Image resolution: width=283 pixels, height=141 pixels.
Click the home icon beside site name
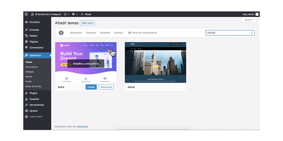pyautogui.click(x=32, y=14)
